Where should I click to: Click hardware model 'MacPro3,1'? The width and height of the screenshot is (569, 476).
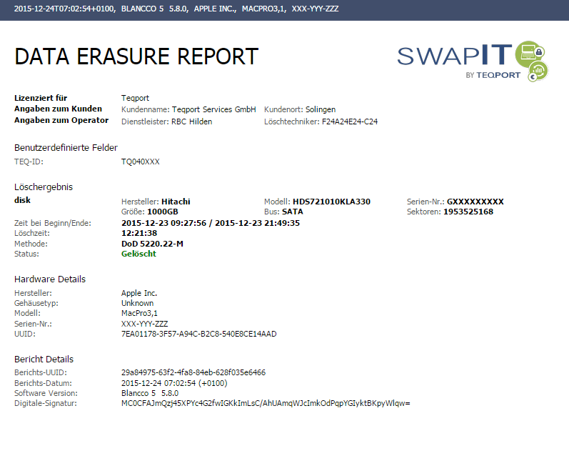point(139,313)
